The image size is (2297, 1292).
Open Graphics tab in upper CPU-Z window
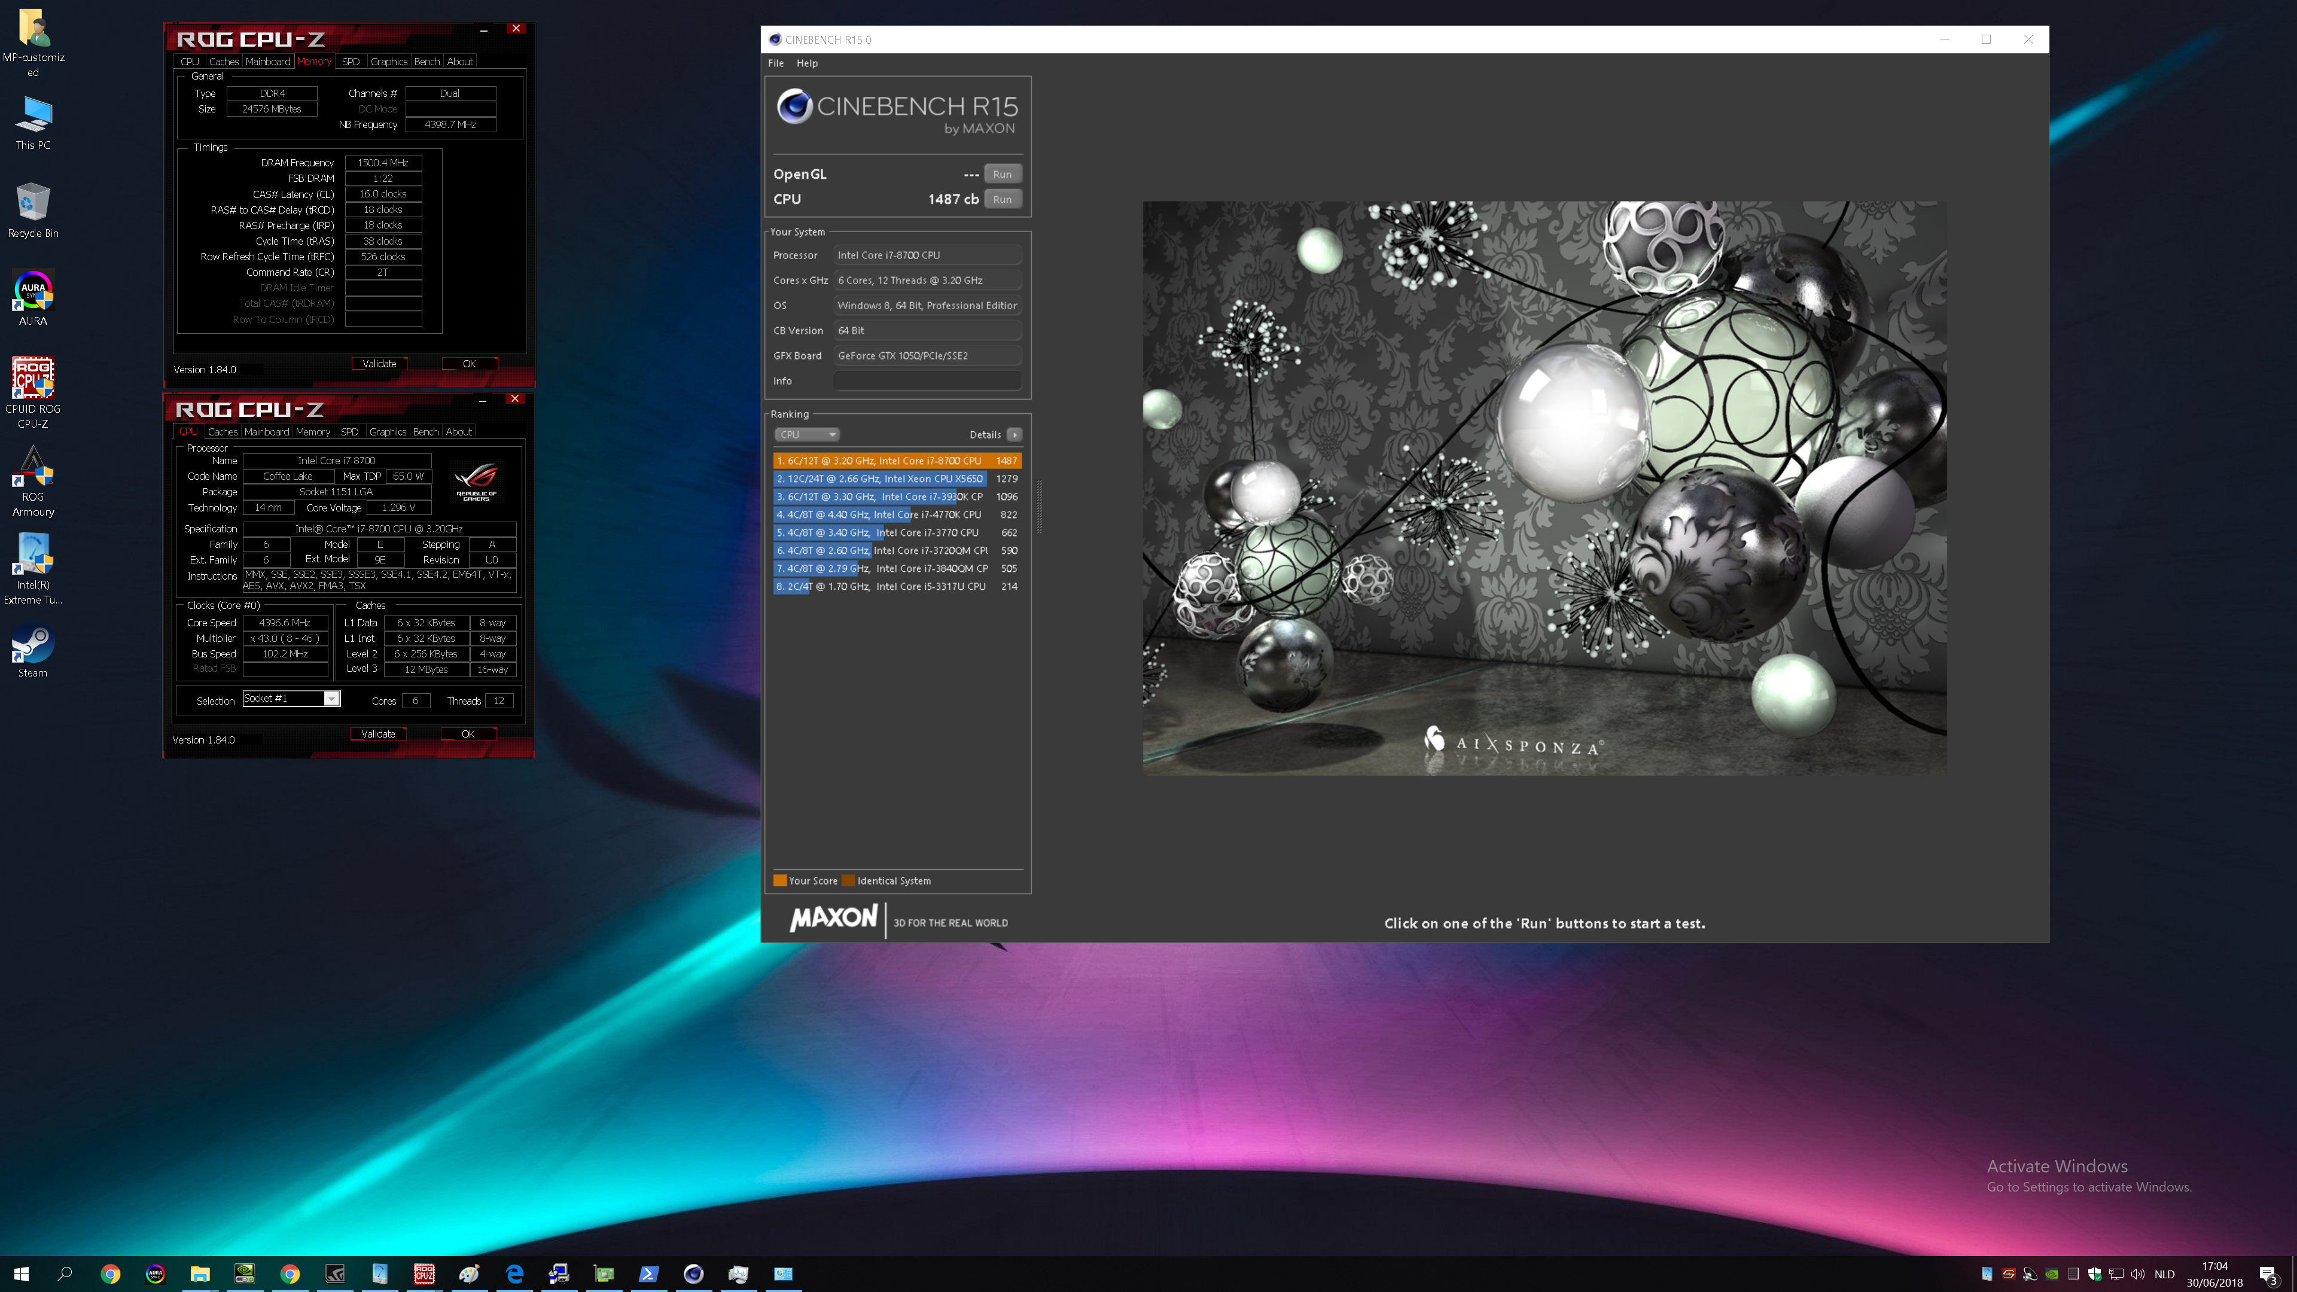389,62
